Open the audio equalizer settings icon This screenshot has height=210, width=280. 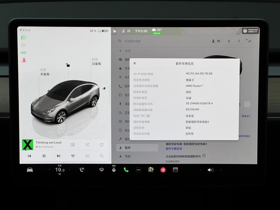pyautogui.click(x=87, y=156)
